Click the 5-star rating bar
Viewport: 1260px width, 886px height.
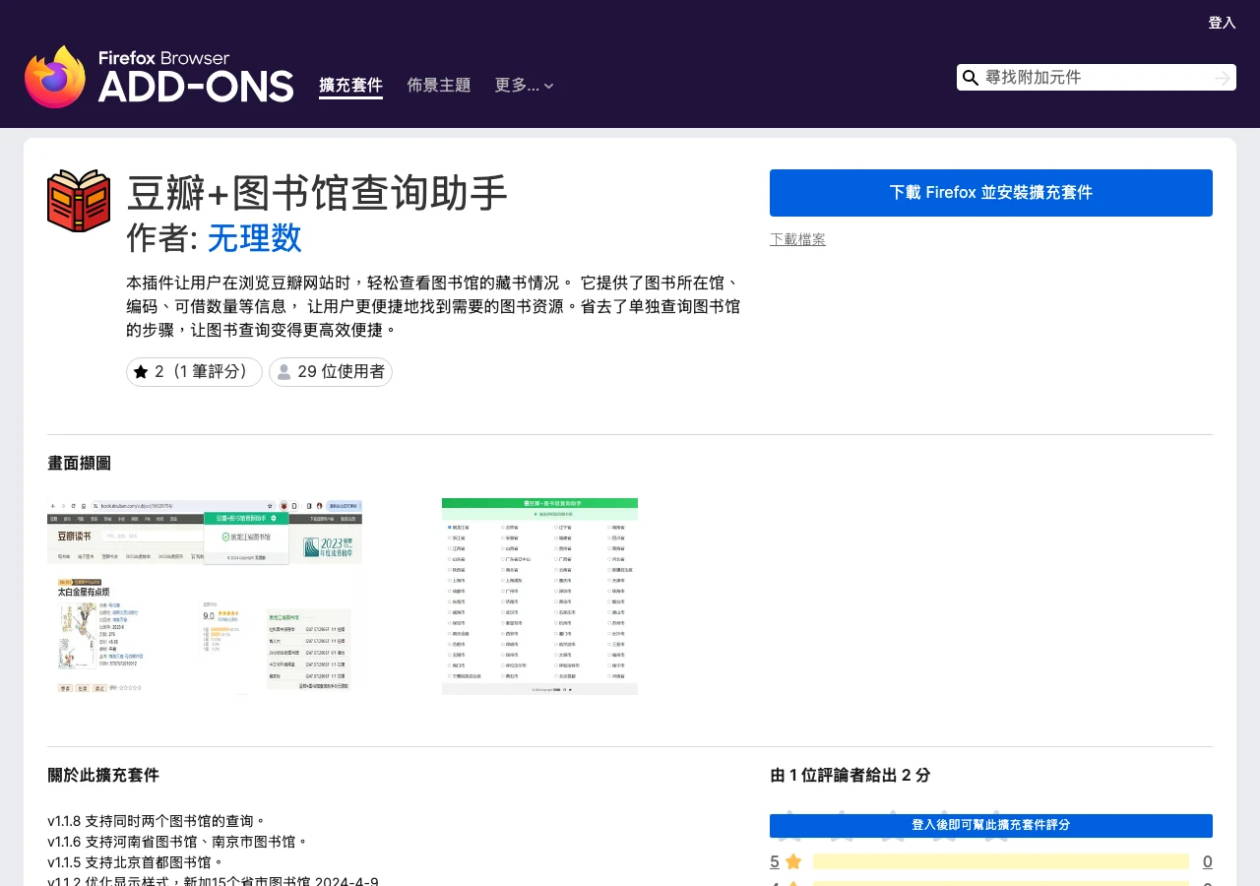click(x=1001, y=862)
